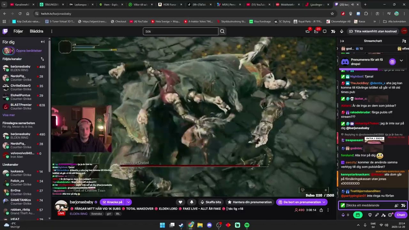Open the File Explorer taskbar icon
Image resolution: width=409 pixels, height=230 pixels.
point(200,225)
